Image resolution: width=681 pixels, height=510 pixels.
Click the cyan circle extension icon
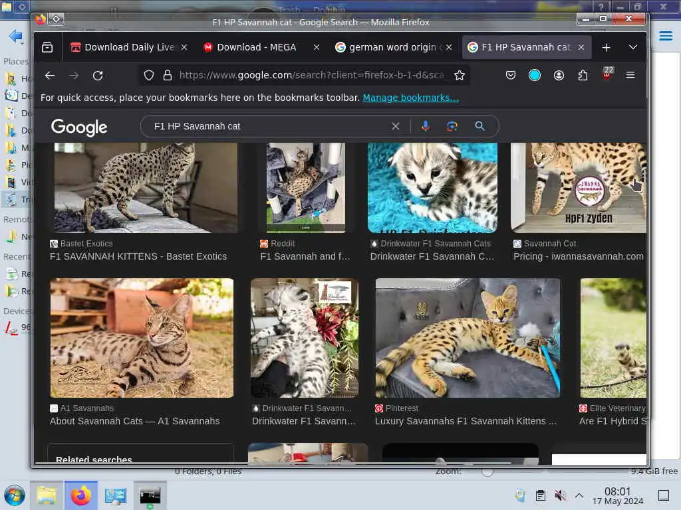[535, 76]
